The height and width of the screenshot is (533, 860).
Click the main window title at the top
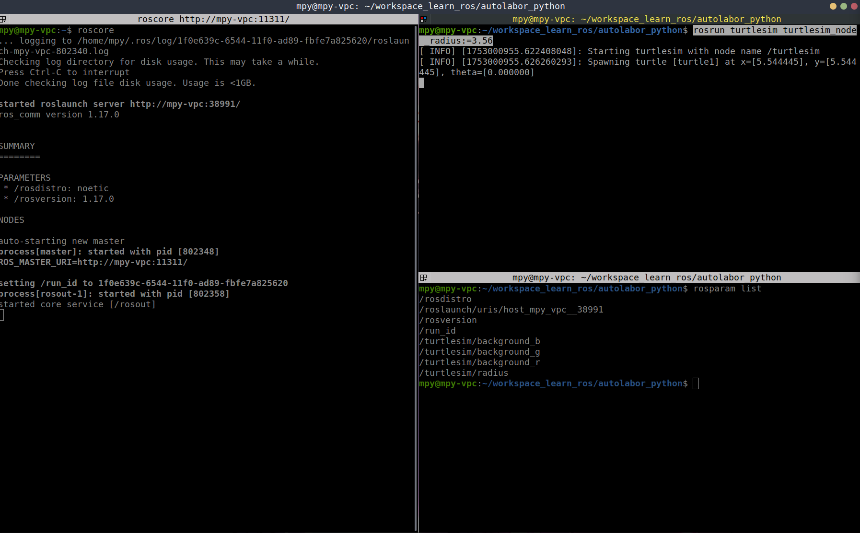tap(430, 6)
